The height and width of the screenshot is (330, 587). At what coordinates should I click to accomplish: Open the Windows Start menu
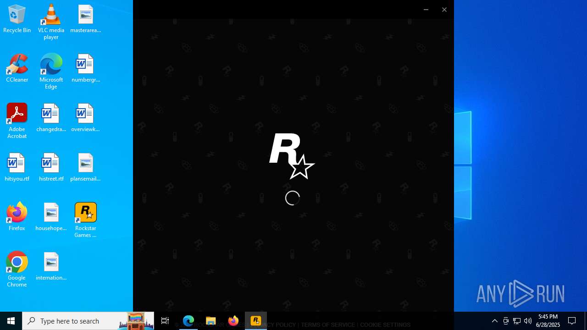click(11, 321)
